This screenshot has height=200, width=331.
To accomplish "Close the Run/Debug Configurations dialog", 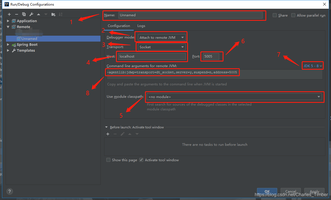I will pyautogui.click(x=325, y=4).
